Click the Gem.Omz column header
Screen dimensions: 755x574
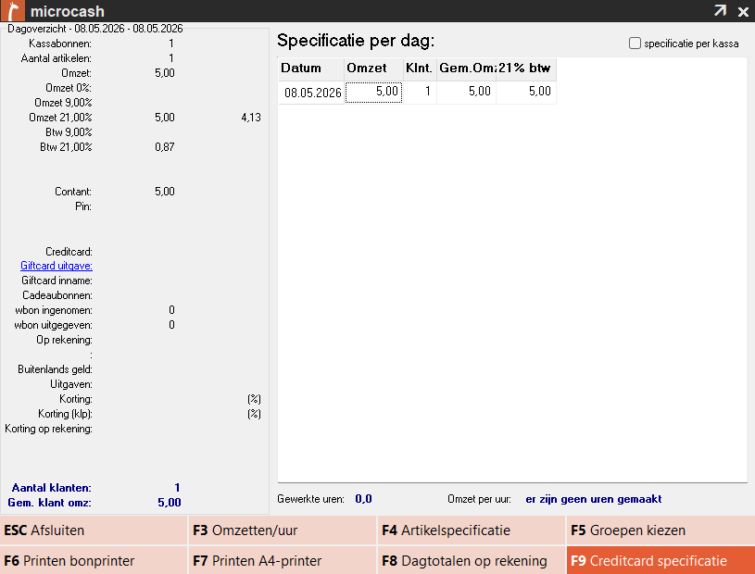467,69
